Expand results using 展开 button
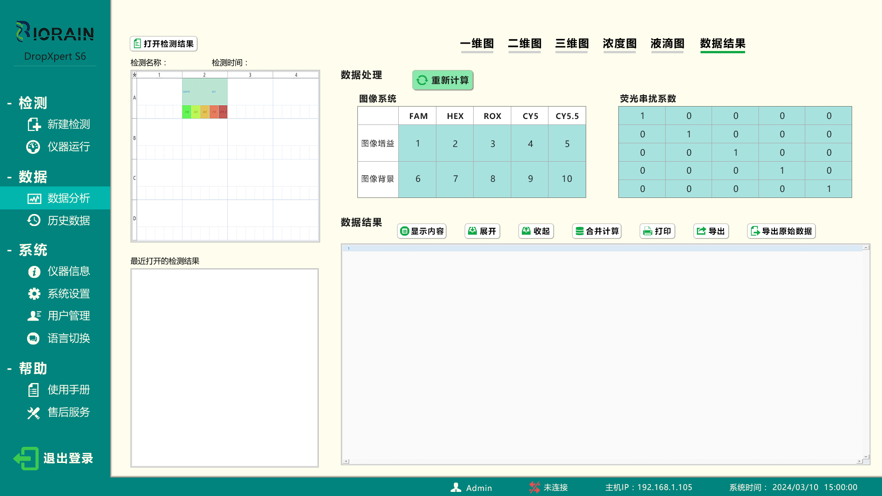Screen dimensions: 882x496 pos(482,231)
